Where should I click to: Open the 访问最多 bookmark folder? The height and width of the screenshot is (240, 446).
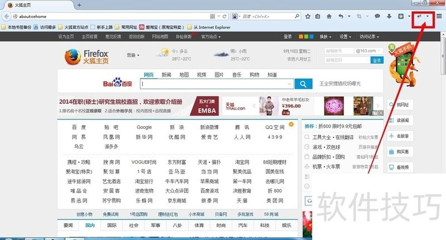tap(45, 27)
